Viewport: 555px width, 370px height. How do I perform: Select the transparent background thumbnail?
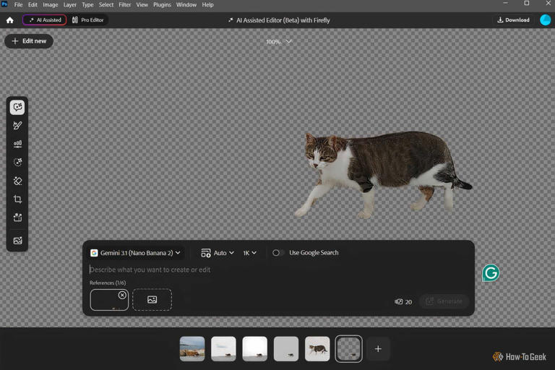point(348,349)
